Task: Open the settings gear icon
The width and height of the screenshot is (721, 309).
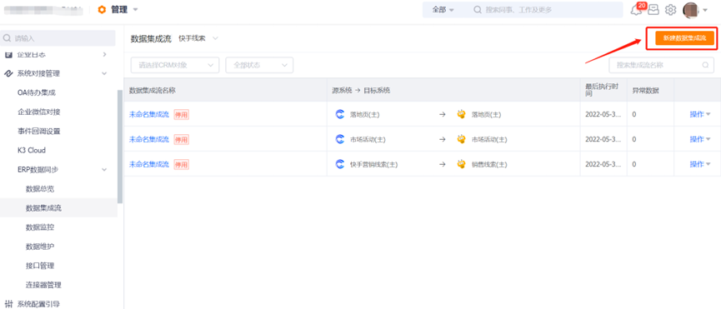Action: (671, 10)
